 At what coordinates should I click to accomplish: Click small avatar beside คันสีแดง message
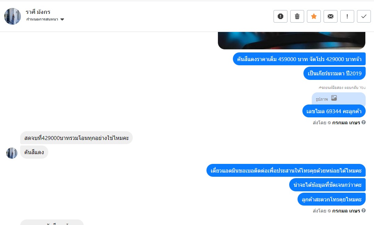pyautogui.click(x=12, y=153)
